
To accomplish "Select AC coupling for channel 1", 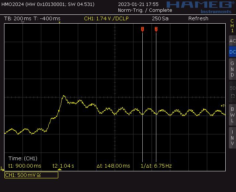I will click(232, 41).
